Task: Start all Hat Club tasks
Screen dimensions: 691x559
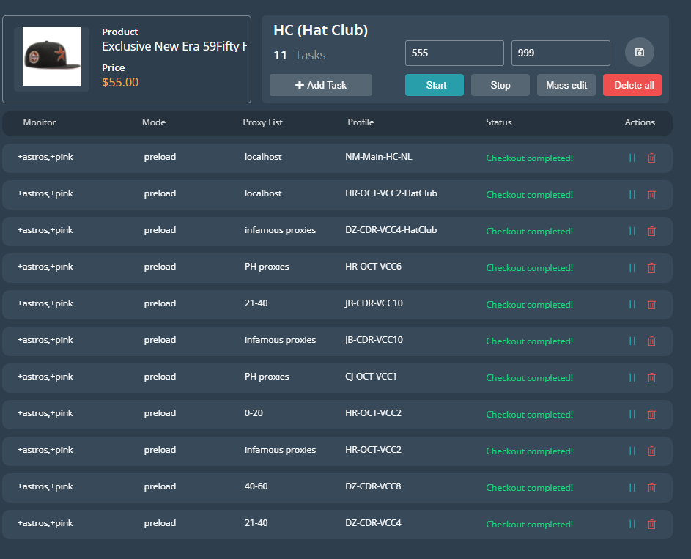Action: click(435, 85)
